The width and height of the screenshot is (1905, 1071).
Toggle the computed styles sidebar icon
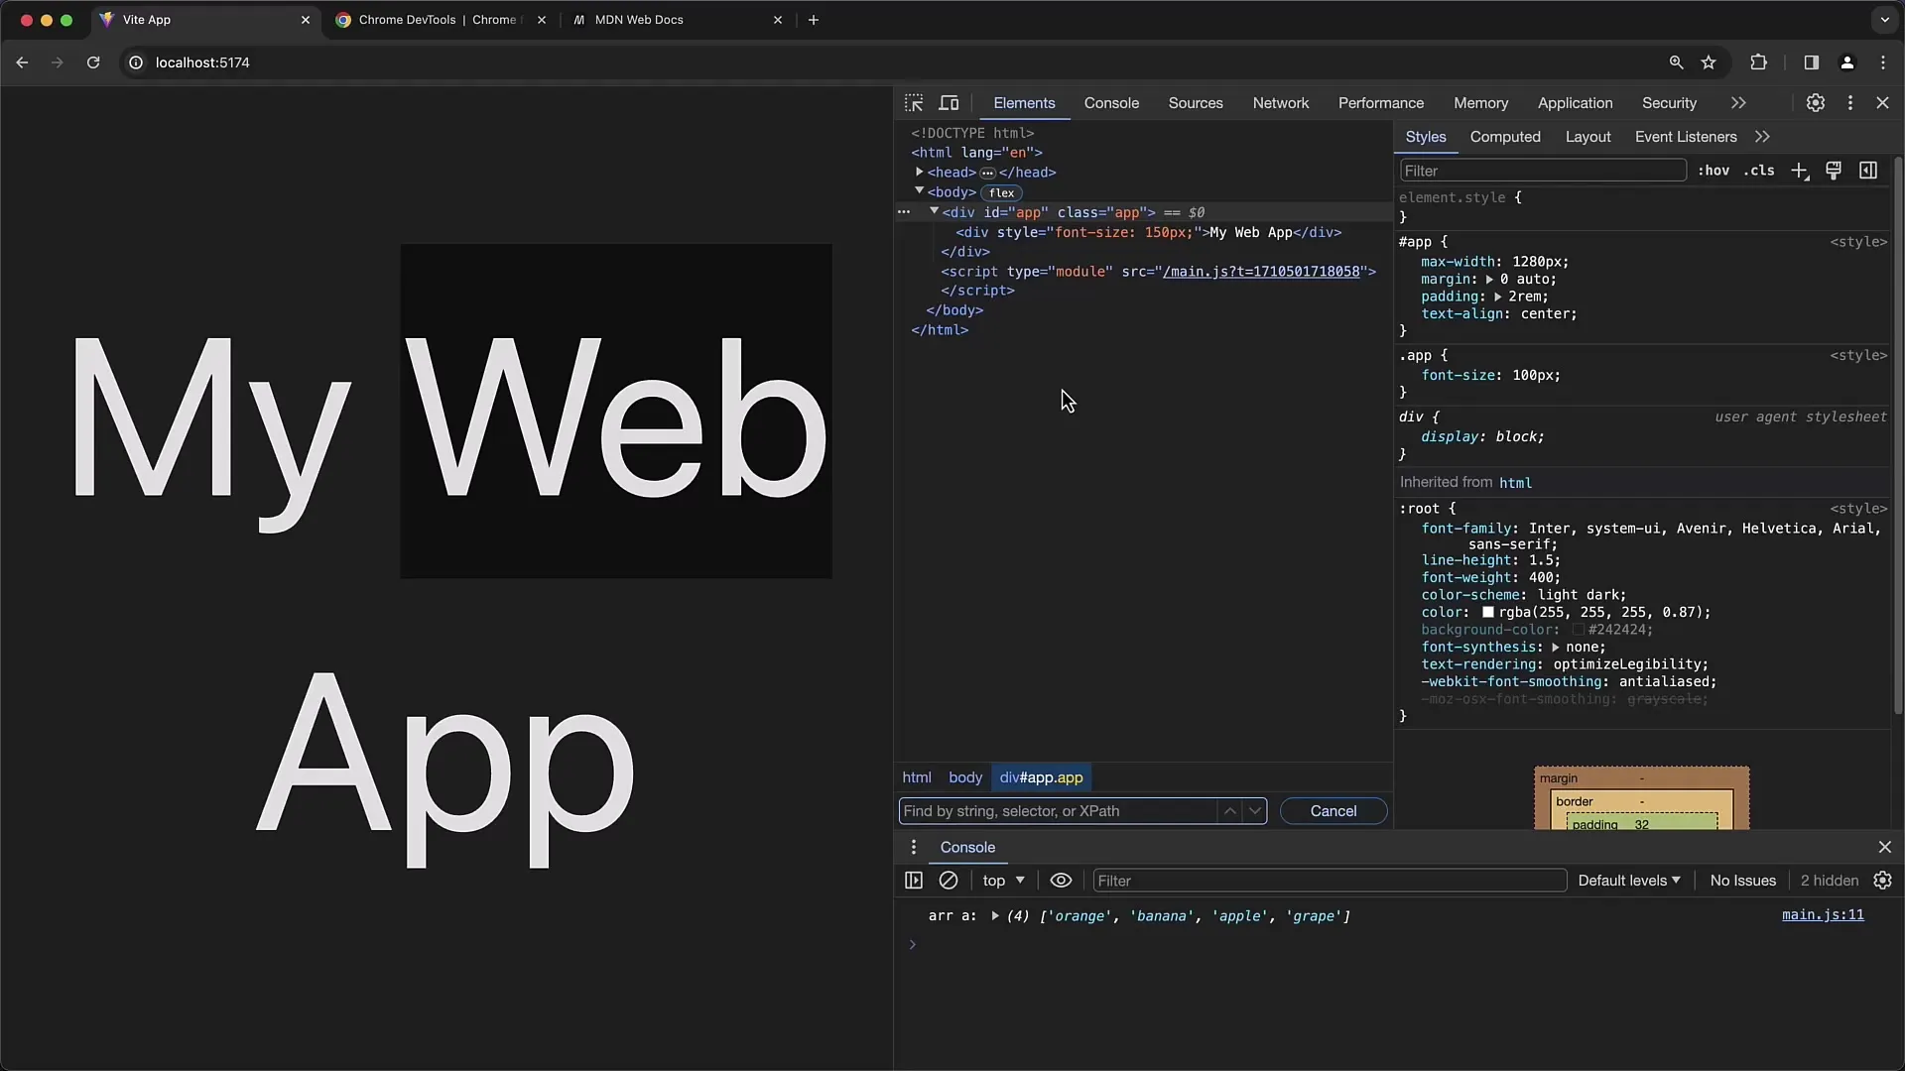pyautogui.click(x=1868, y=171)
